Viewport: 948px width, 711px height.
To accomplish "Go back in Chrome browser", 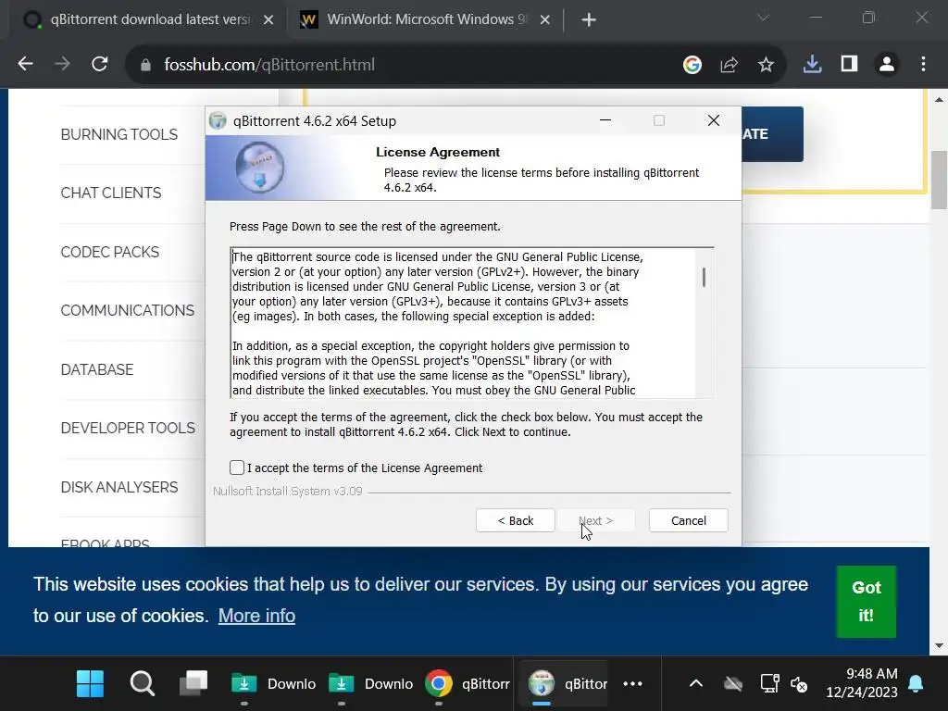I will 25,64.
